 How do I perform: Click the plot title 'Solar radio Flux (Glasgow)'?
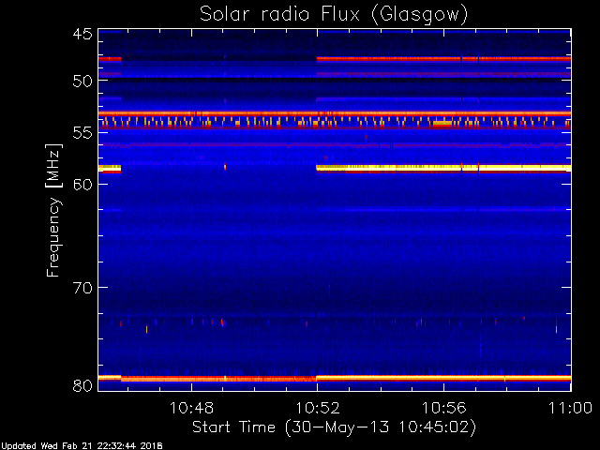tap(334, 15)
